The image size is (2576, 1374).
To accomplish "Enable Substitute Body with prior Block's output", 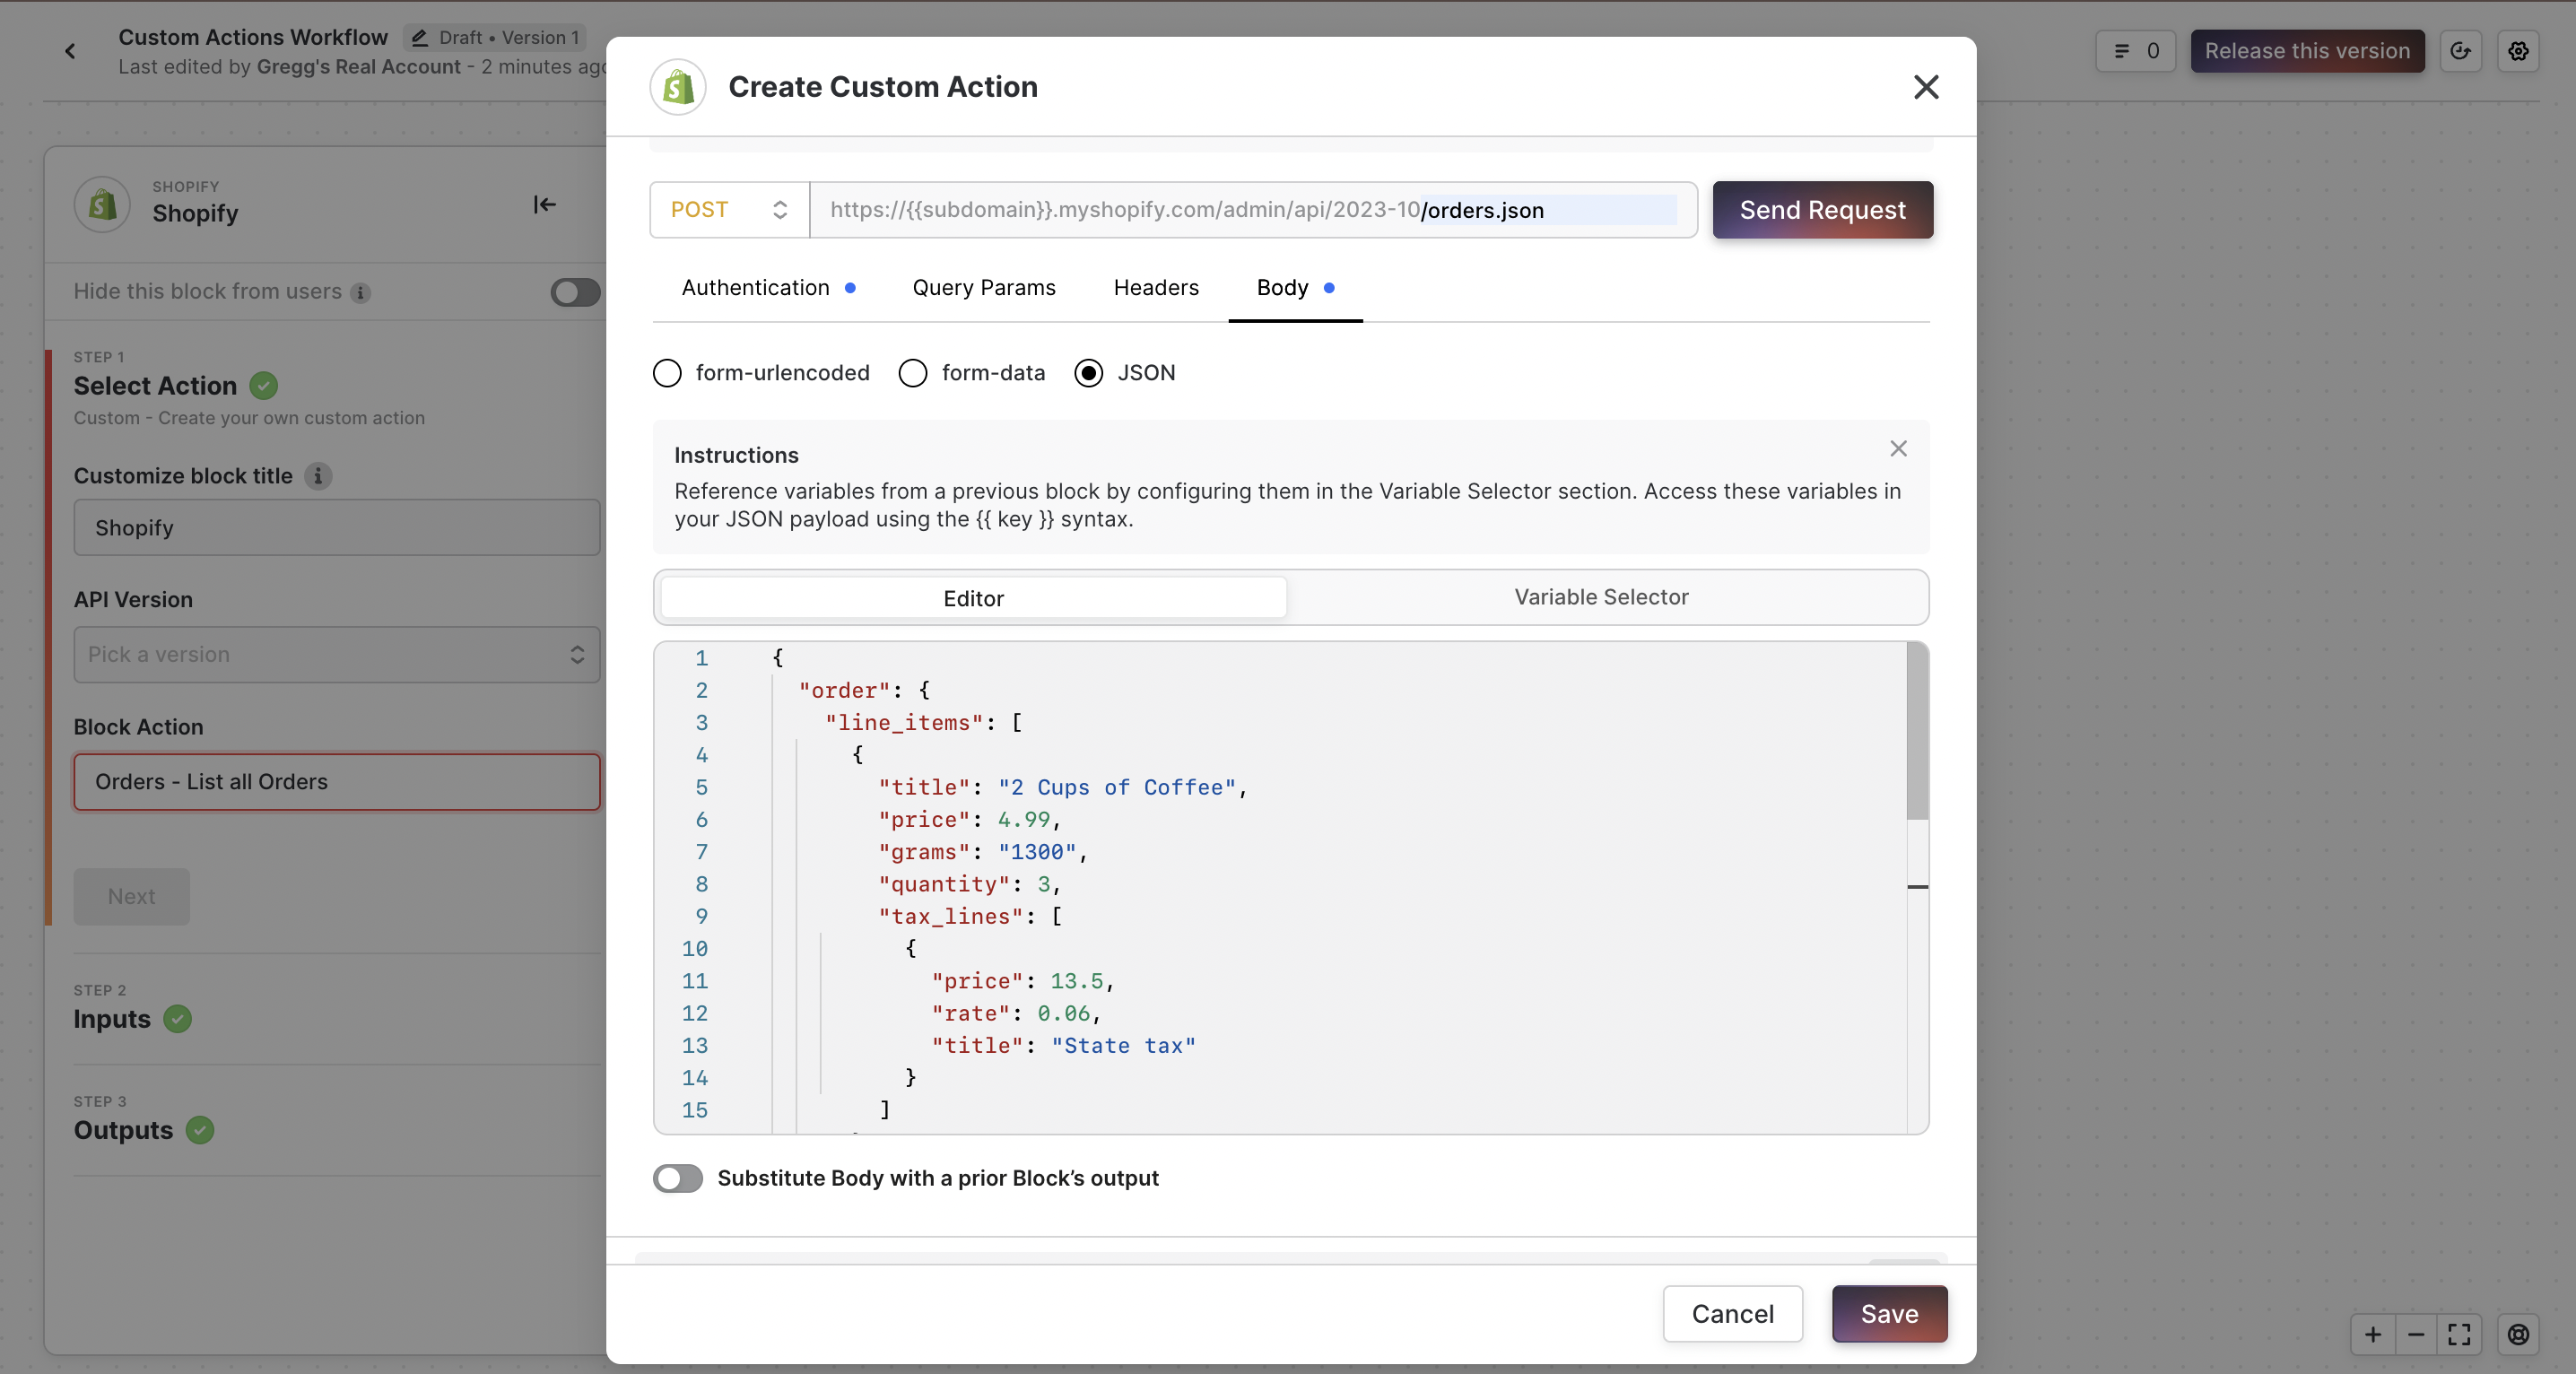I will click(678, 1178).
